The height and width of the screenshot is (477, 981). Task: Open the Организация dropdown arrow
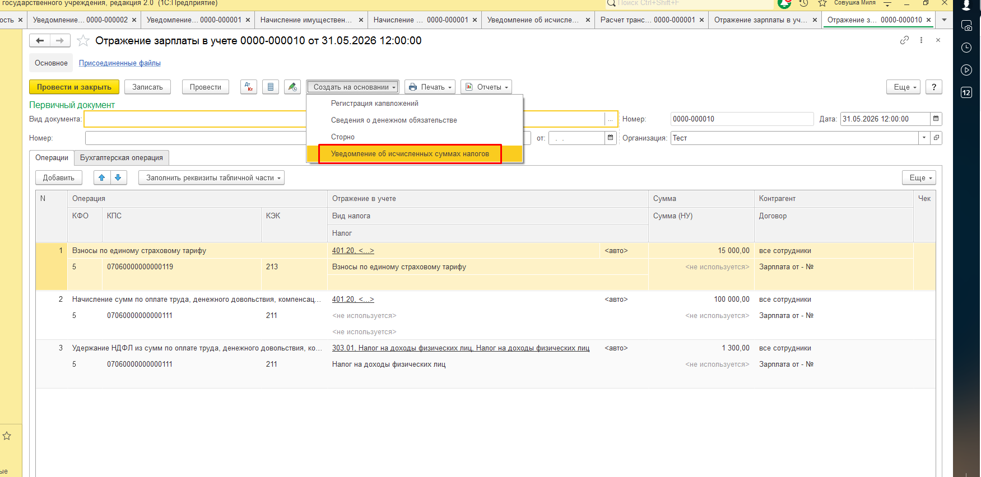point(924,138)
